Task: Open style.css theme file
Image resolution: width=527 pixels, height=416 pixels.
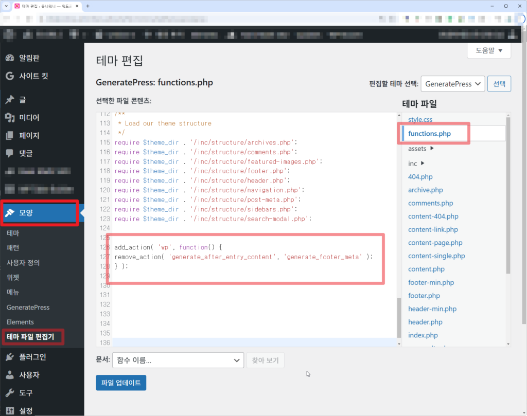Action: click(420, 119)
